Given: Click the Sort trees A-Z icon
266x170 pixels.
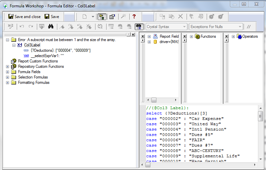Looking at the screenshot, I should [x=100, y=27].
